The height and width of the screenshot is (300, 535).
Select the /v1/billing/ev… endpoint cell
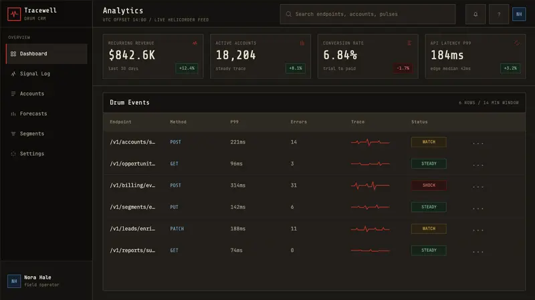[132, 185]
